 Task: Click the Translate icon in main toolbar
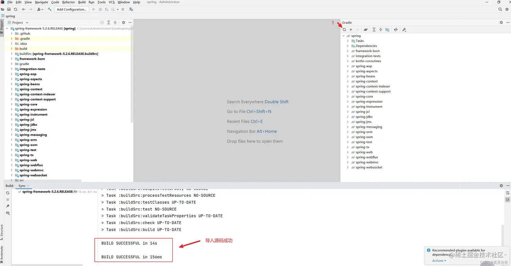tap(131, 9)
